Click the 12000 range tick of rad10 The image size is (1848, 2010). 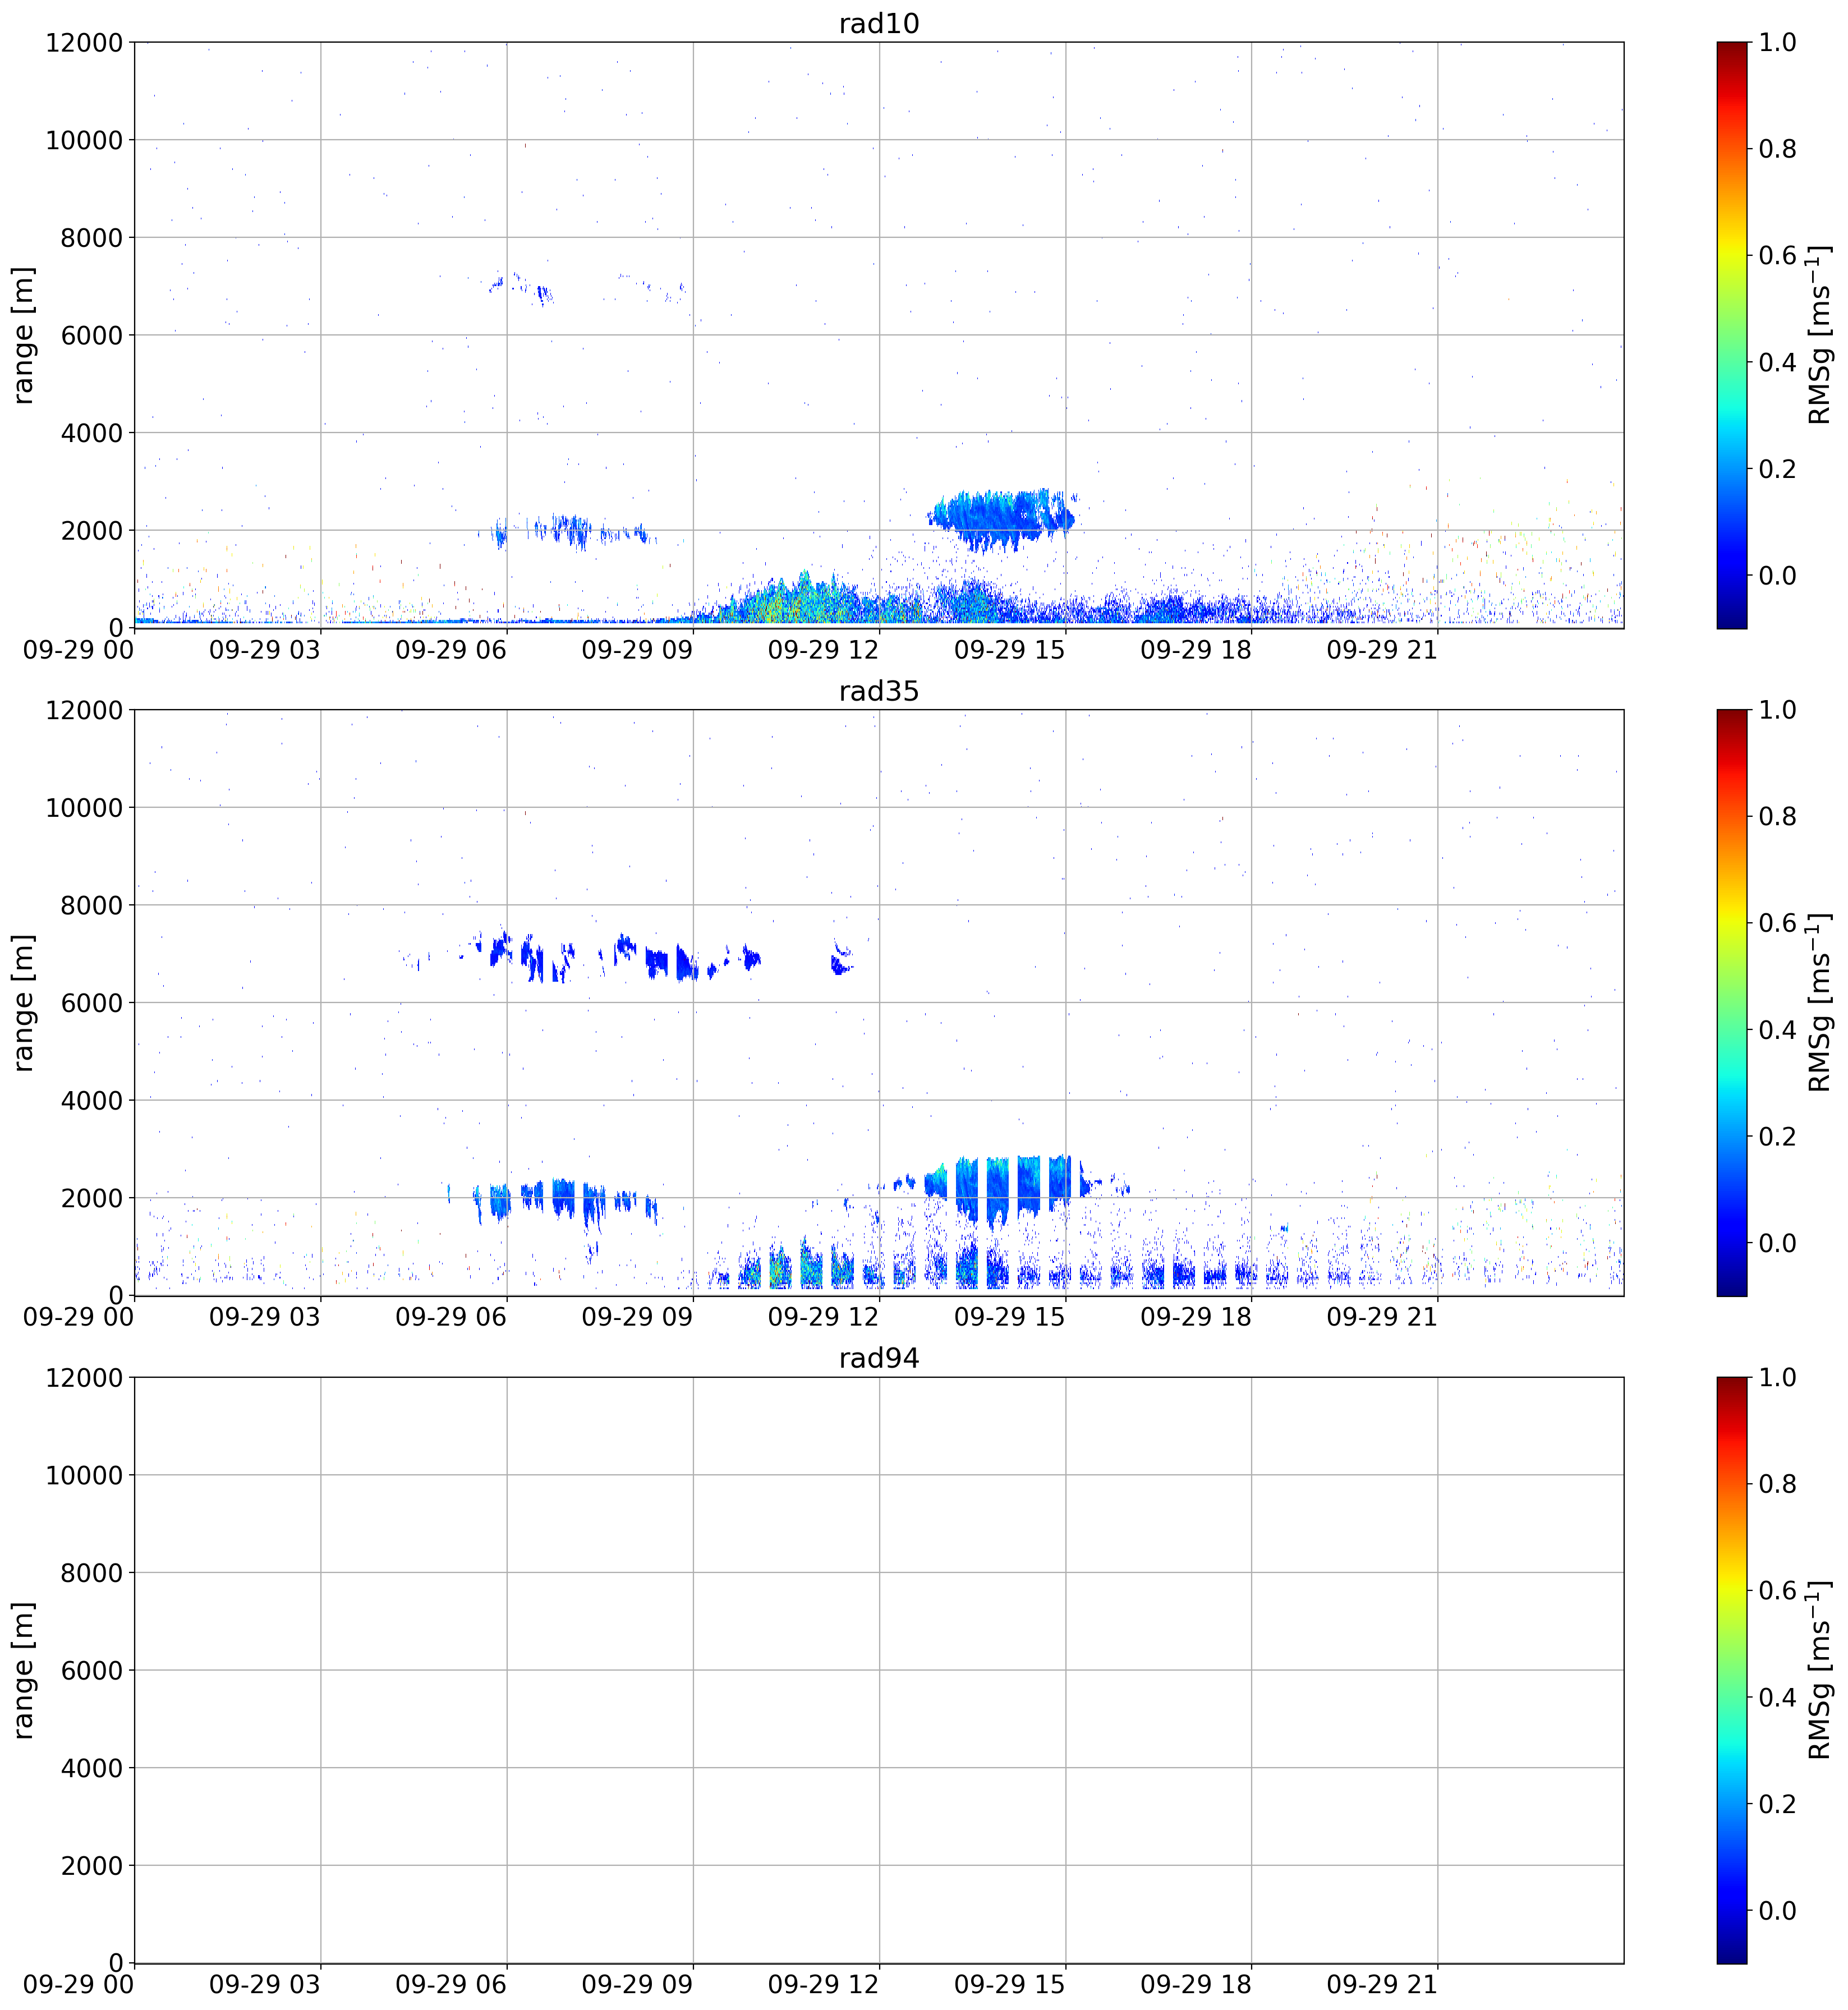coord(84,43)
